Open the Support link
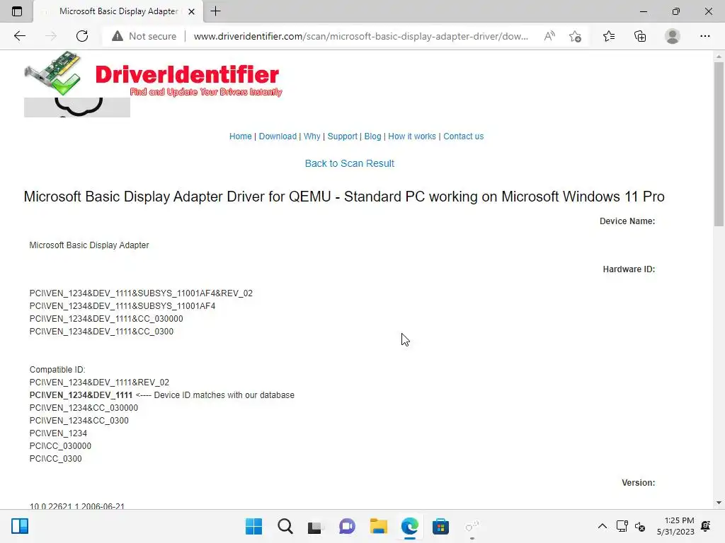The image size is (725, 543). 342,136
